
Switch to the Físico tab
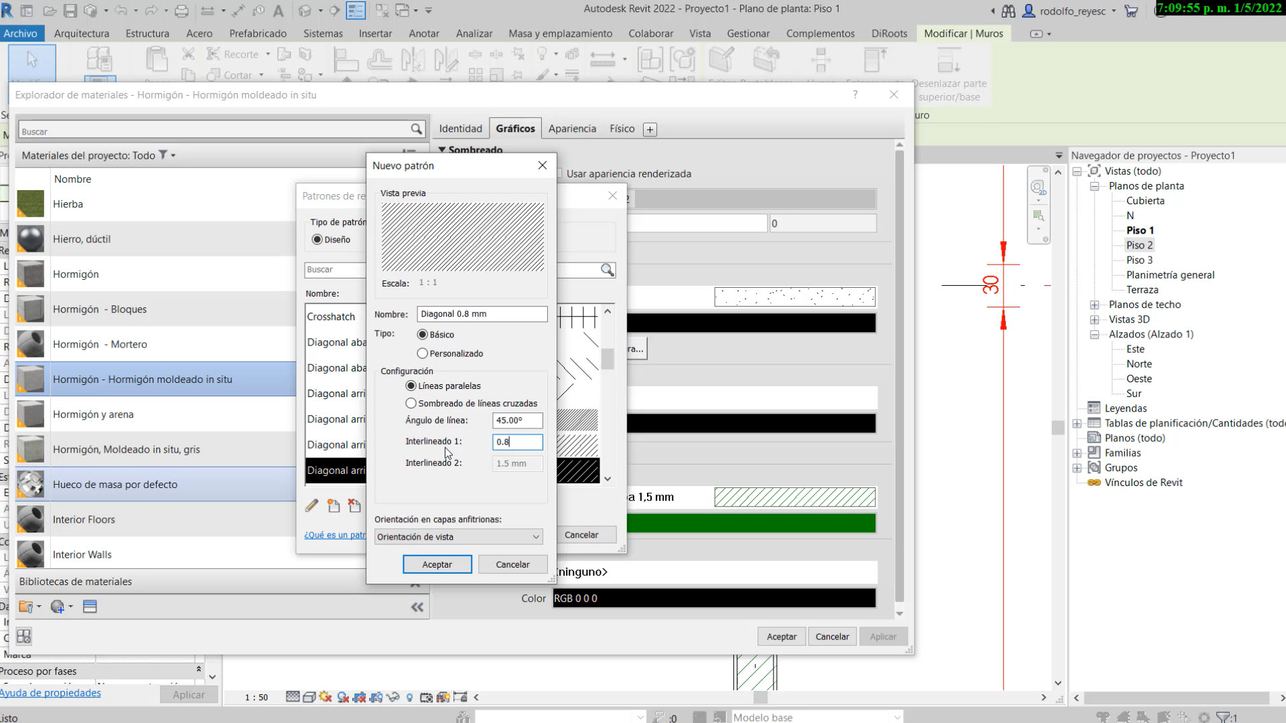click(622, 129)
